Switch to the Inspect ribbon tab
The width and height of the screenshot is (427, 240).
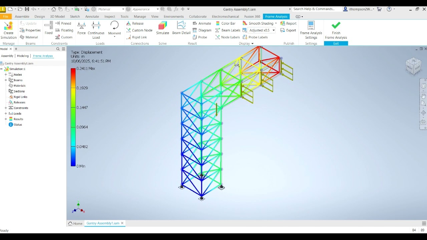(x=110, y=16)
